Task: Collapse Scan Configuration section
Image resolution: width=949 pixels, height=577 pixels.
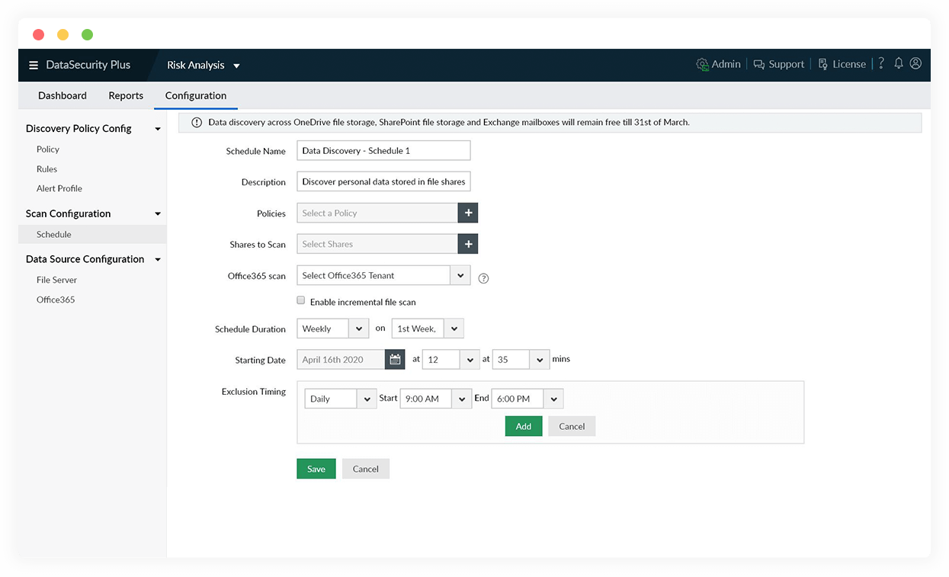Action: pos(158,214)
